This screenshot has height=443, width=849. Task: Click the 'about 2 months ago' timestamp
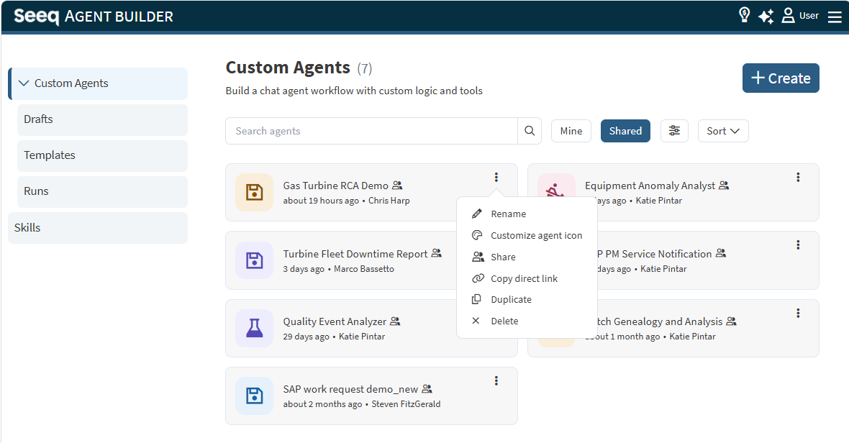tap(323, 404)
